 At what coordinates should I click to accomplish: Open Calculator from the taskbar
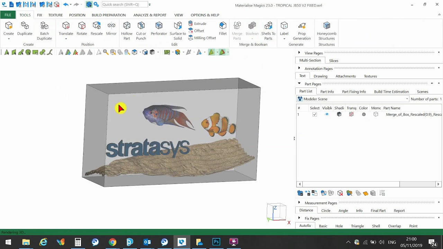click(x=78, y=242)
